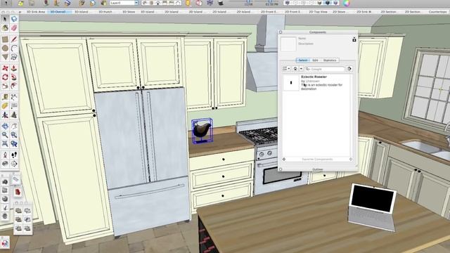Choose the Scale tool
The image size is (450, 253).
pos(5,86)
